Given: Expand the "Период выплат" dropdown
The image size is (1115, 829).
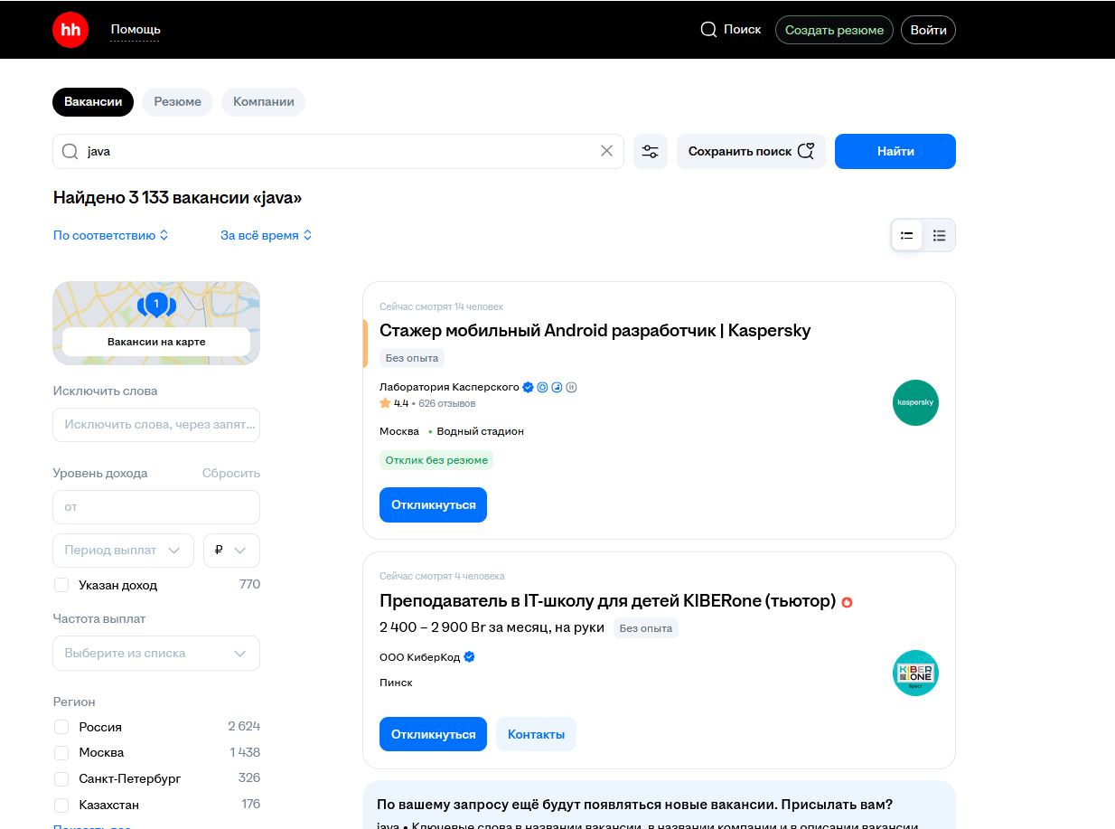Looking at the screenshot, I should click(123, 550).
